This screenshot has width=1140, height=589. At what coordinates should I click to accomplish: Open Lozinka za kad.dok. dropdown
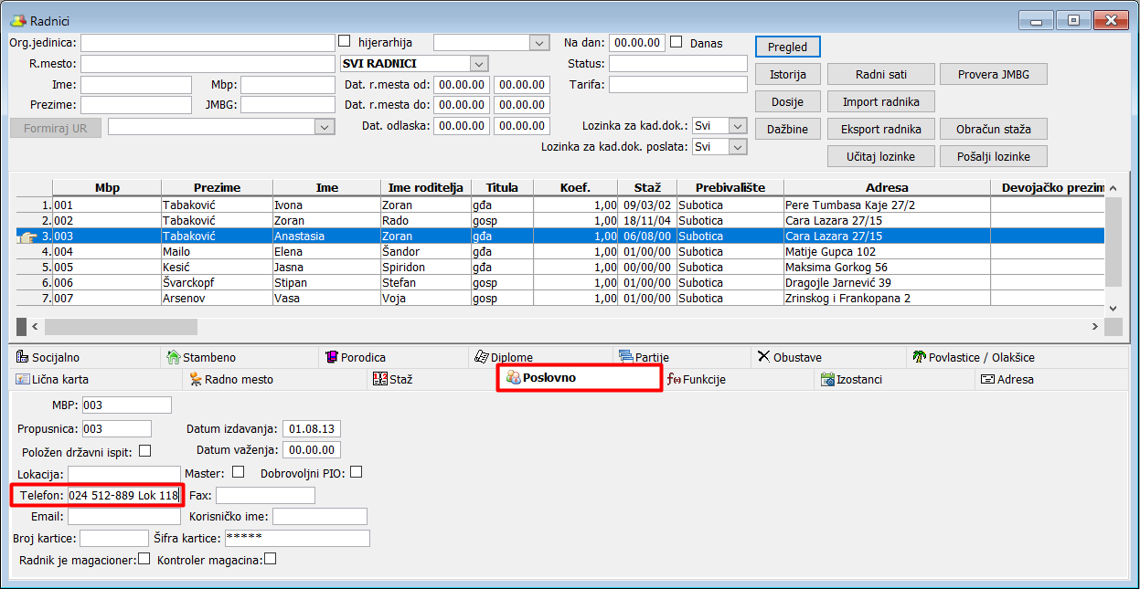click(x=739, y=125)
